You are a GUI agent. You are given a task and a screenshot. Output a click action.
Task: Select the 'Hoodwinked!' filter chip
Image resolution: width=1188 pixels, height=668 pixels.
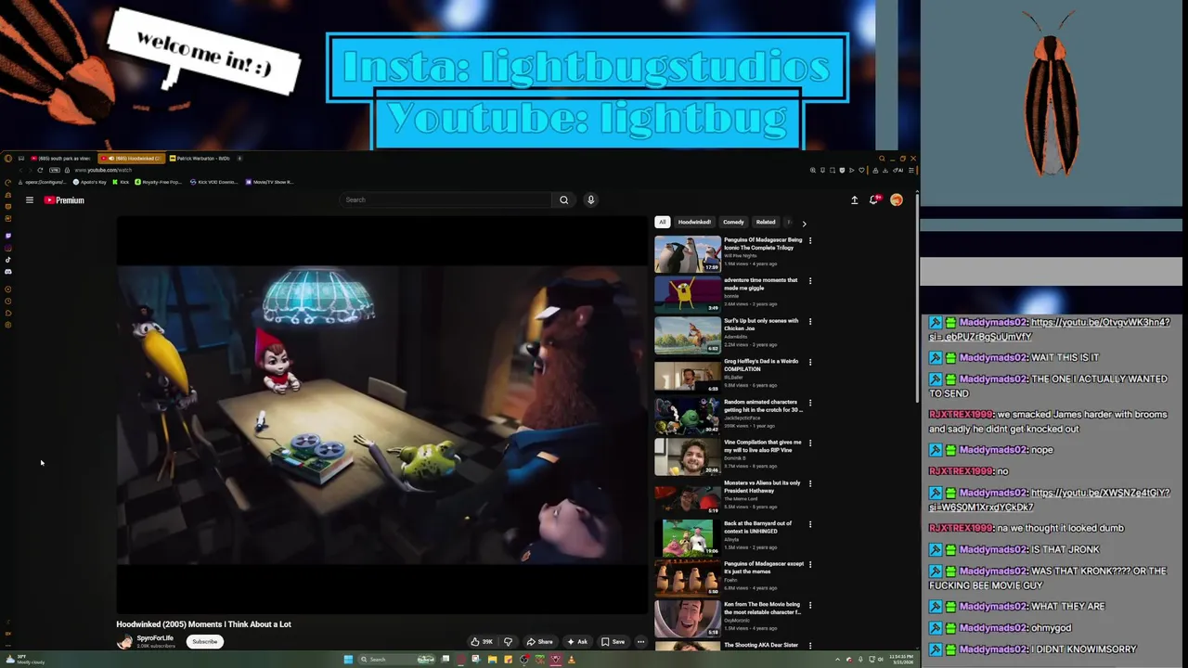coord(694,222)
